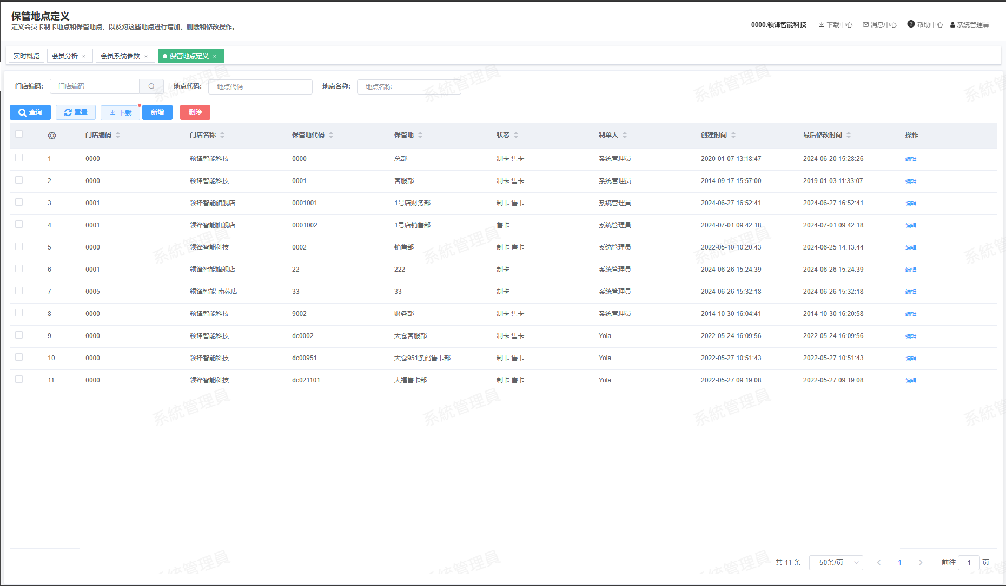Viewport: 1006px width, 586px height.
Task: Switch to the 会员系统参数 tab
Action: pyautogui.click(x=120, y=56)
